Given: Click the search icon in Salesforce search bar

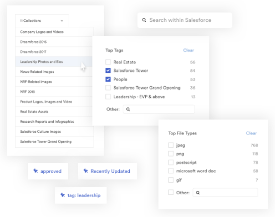Looking at the screenshot, I should (x=144, y=20).
